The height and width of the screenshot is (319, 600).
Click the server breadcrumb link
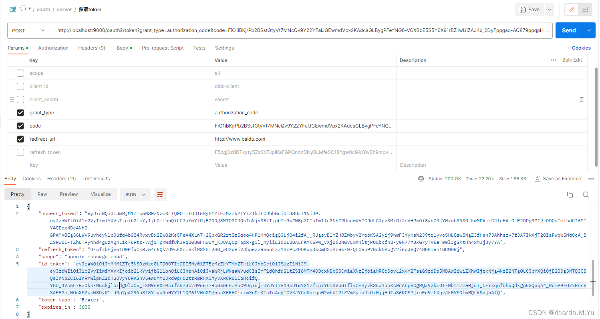tap(64, 10)
